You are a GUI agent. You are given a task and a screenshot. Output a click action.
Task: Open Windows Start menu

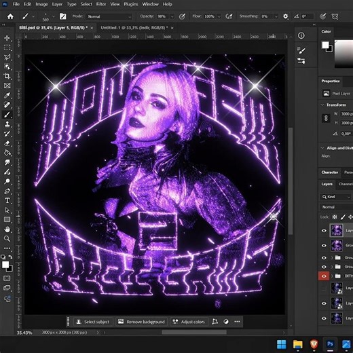(x=281, y=344)
